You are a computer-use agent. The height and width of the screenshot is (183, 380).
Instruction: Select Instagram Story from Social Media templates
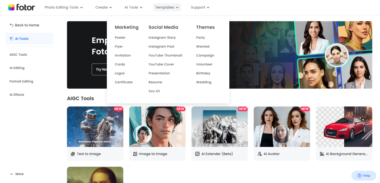tap(162, 37)
